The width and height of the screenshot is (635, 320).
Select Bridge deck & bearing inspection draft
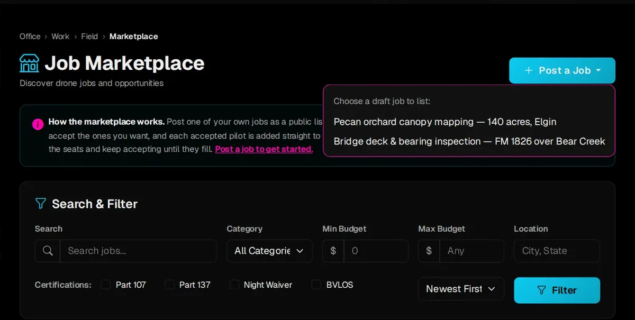click(469, 141)
